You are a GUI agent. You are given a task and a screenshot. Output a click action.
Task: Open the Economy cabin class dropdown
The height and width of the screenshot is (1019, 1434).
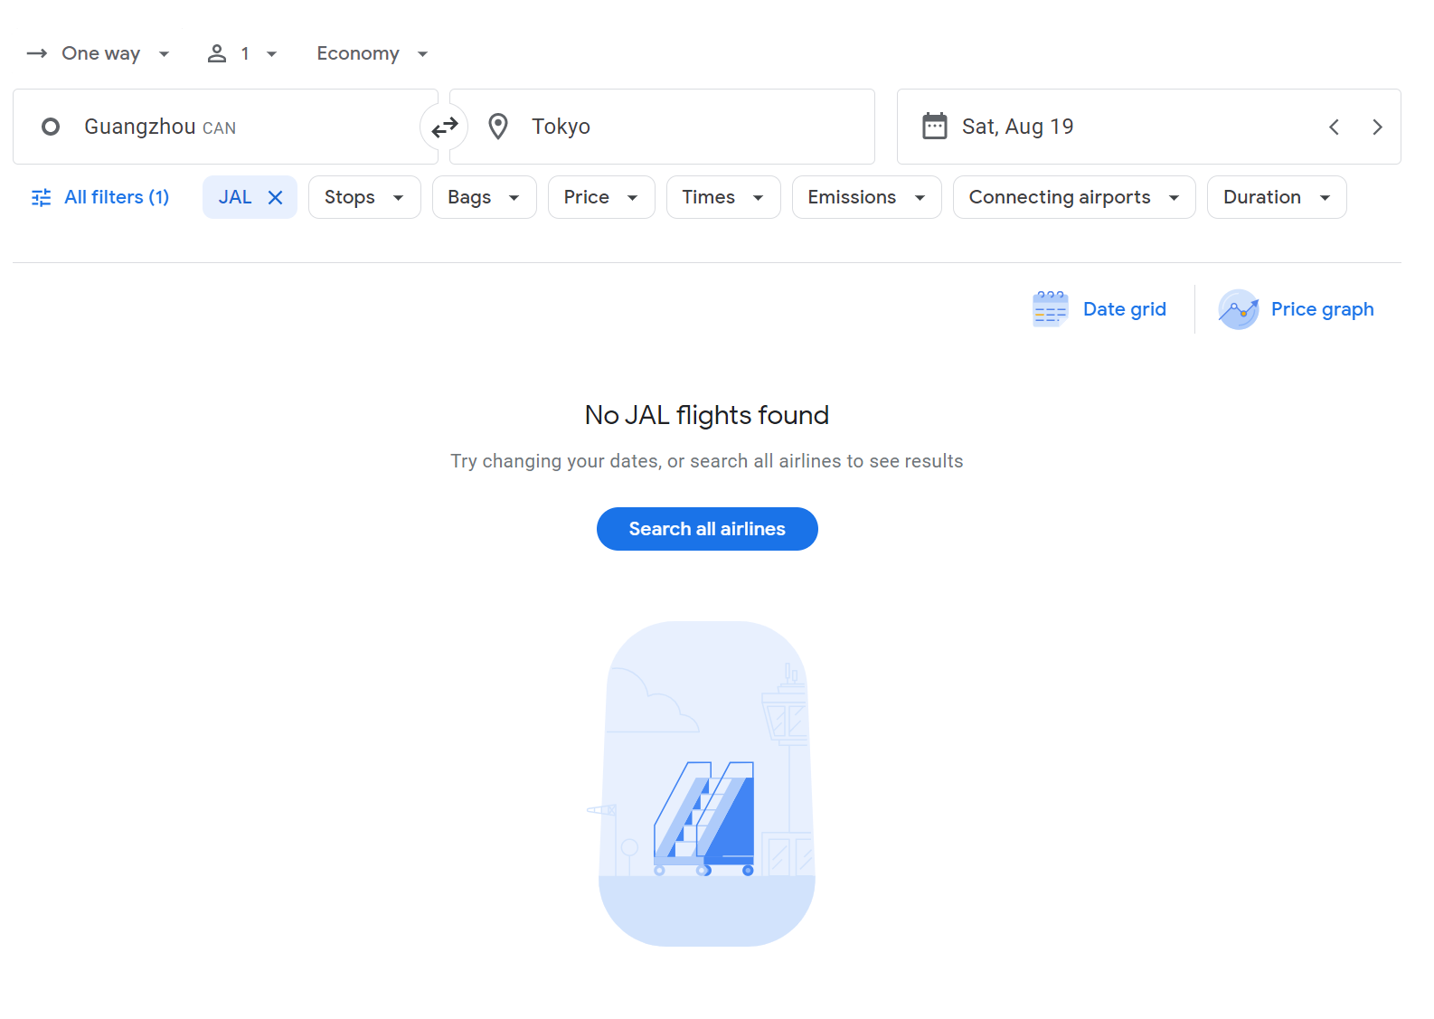pyautogui.click(x=372, y=53)
